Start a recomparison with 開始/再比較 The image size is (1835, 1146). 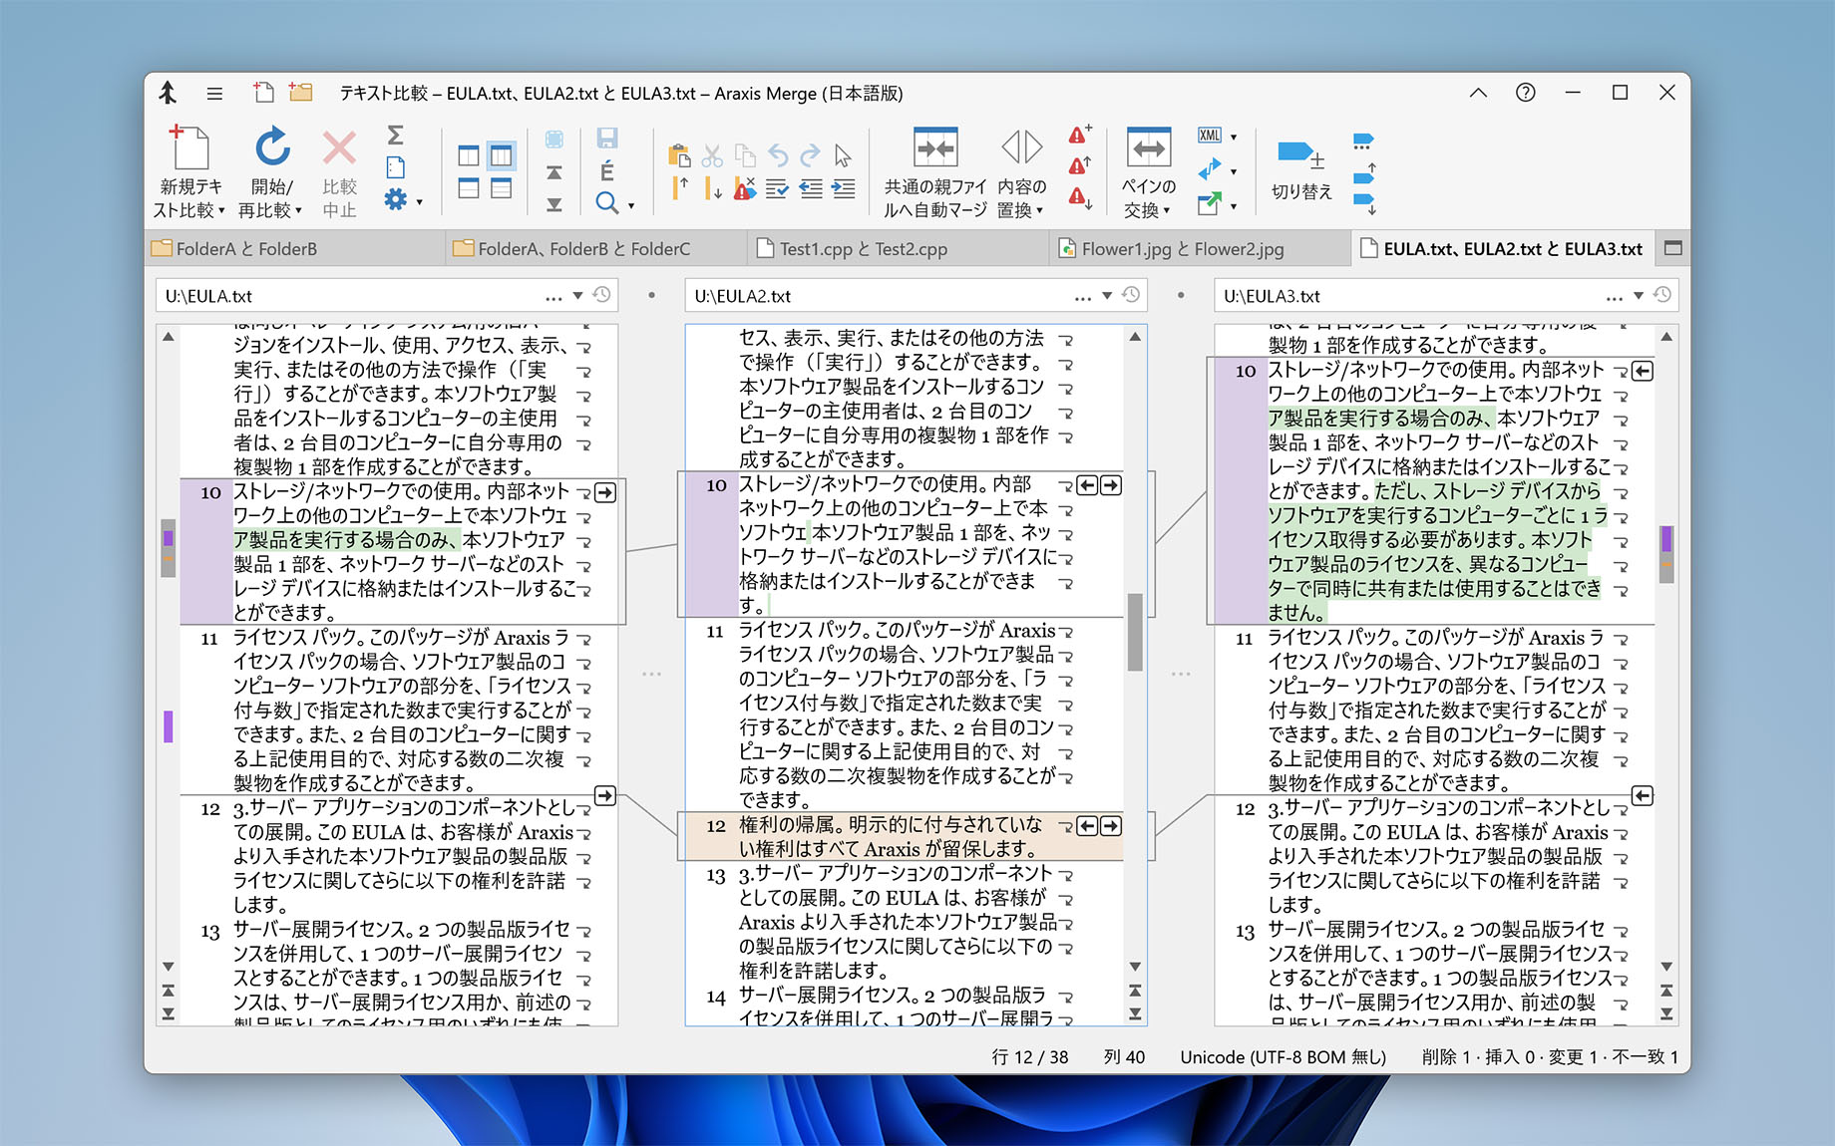point(270,167)
